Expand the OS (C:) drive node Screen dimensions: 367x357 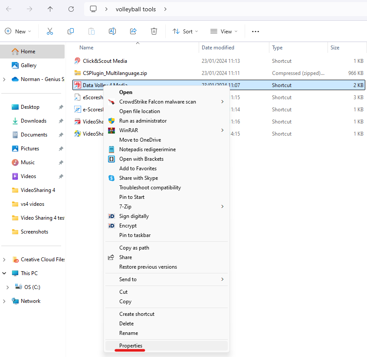[7, 287]
